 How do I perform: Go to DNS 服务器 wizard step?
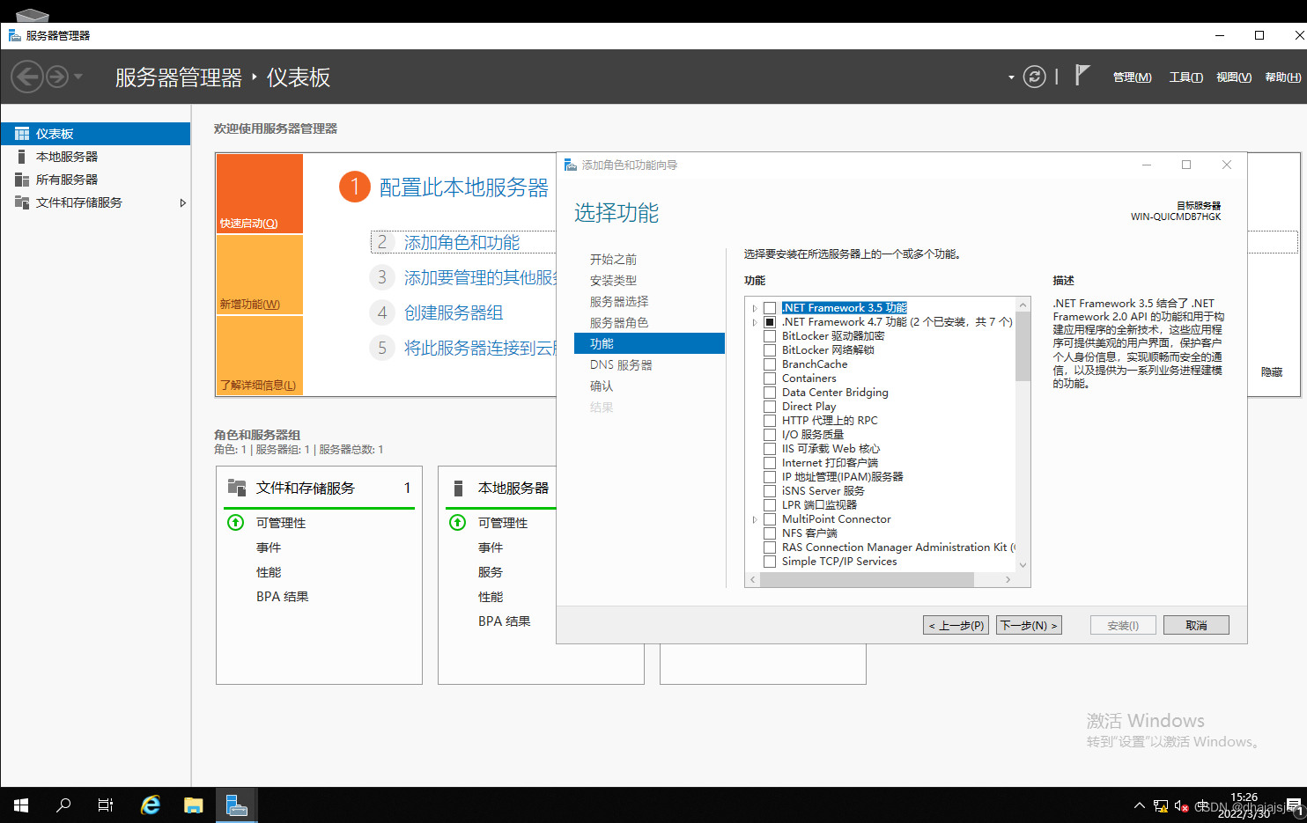(621, 365)
